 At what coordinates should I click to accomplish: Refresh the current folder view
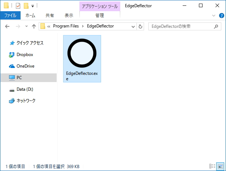pyautogui.click(x=140, y=26)
